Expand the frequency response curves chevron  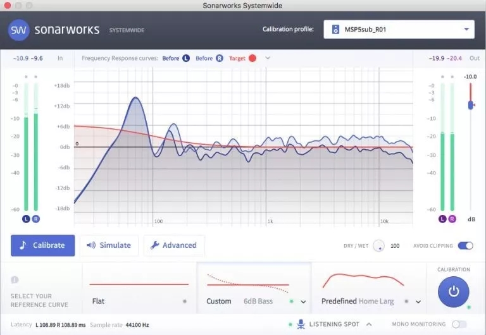(268, 58)
